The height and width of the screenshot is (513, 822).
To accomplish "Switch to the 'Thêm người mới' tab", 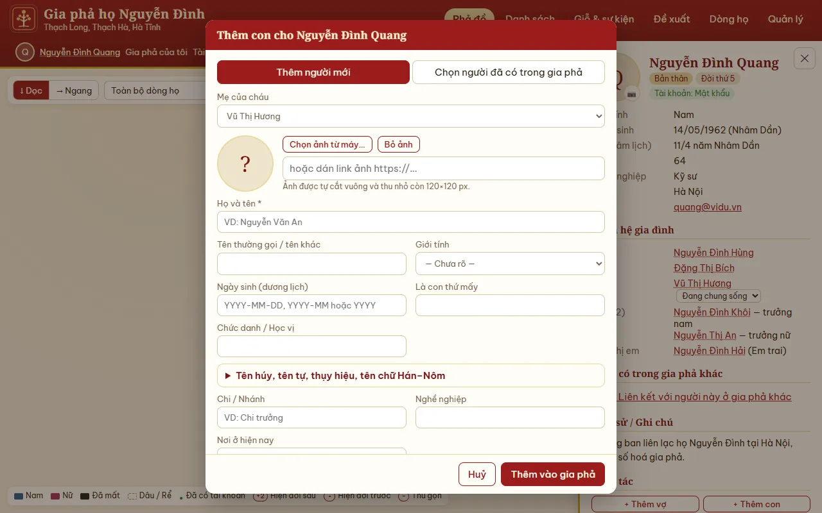I will click(x=313, y=72).
